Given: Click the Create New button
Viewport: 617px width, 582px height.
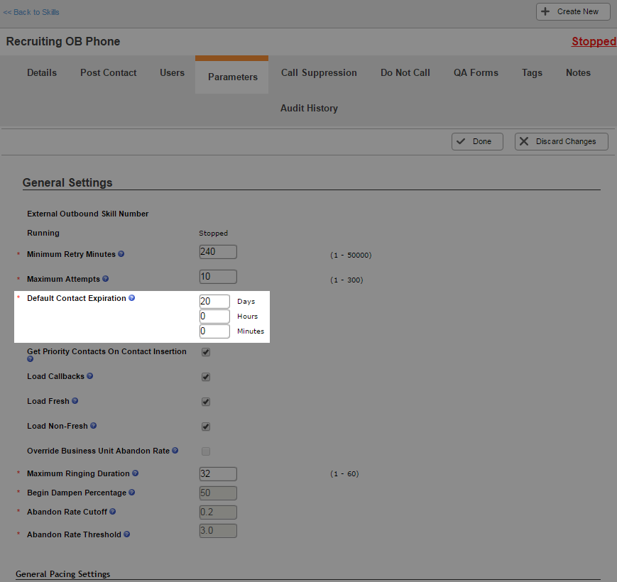Looking at the screenshot, I should pyautogui.click(x=573, y=11).
